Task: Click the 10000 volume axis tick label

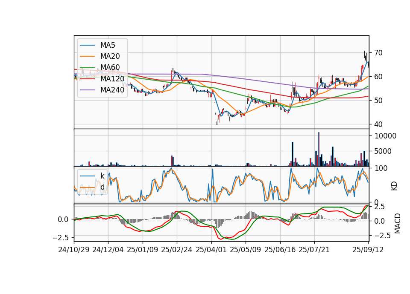Action: 385,136
